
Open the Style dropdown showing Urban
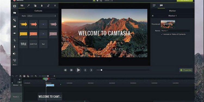tap(42, 16)
